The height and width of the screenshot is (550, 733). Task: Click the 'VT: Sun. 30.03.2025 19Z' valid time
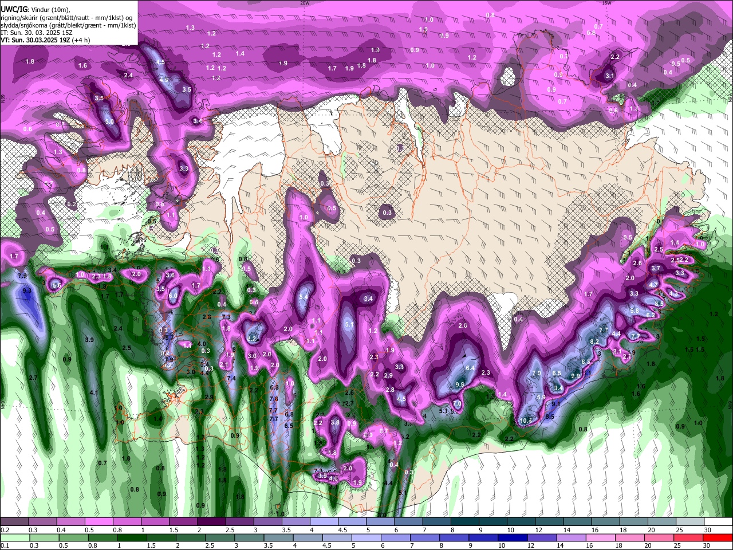[x=35, y=40]
